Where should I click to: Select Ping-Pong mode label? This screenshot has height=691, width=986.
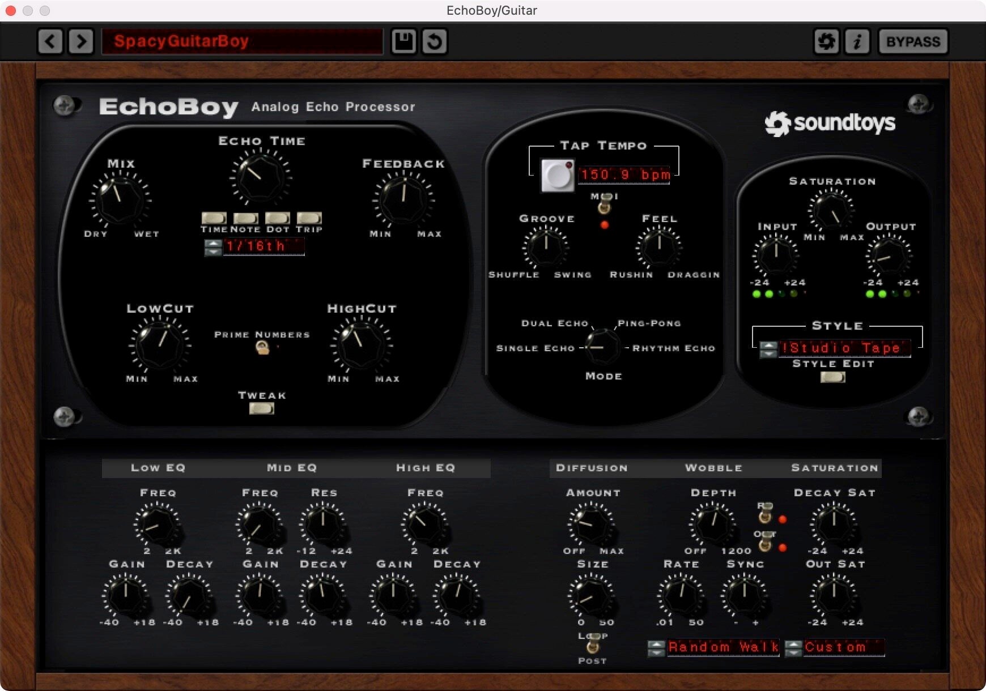click(x=649, y=323)
